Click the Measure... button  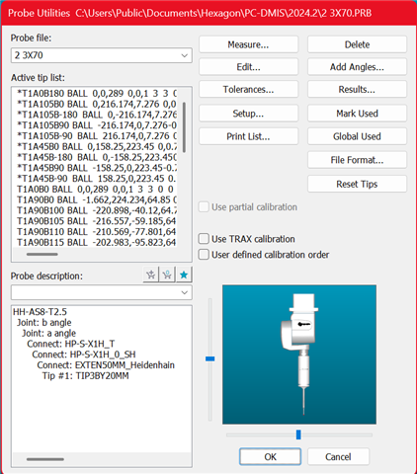click(248, 44)
